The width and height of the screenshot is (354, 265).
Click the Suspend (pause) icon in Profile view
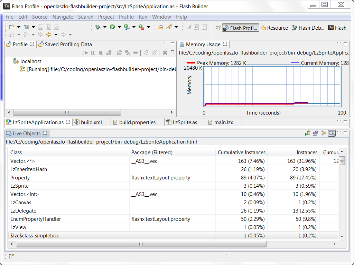click(x=93, y=53)
